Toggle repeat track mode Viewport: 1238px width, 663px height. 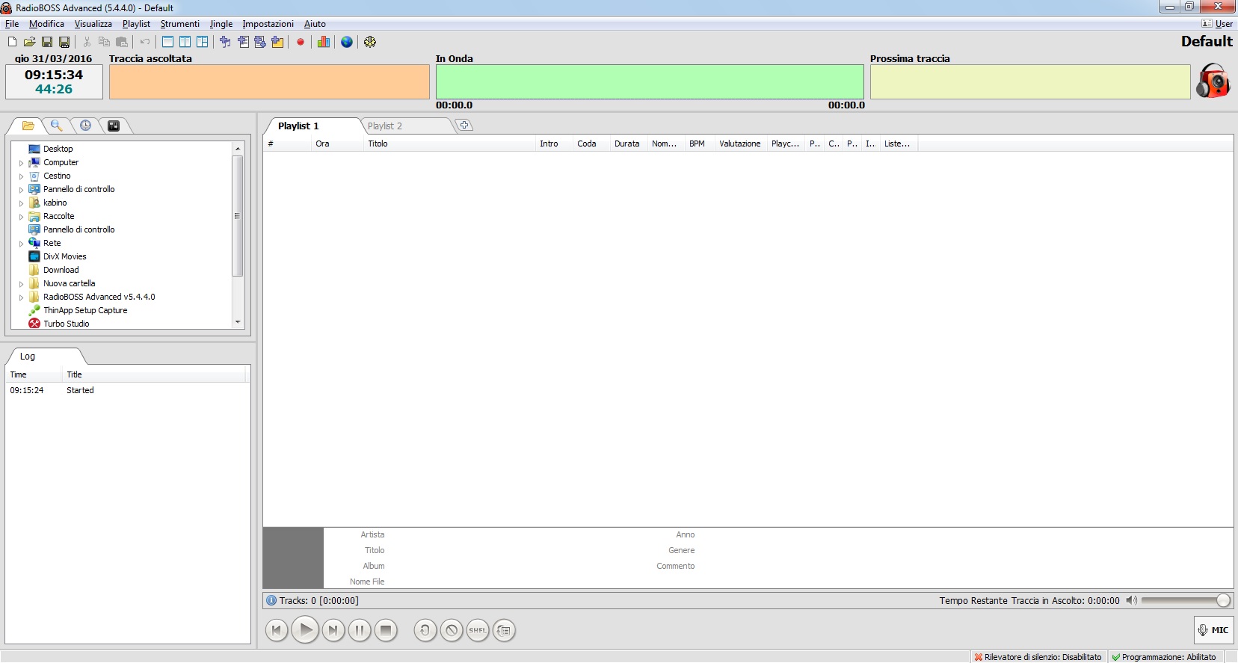pos(425,630)
